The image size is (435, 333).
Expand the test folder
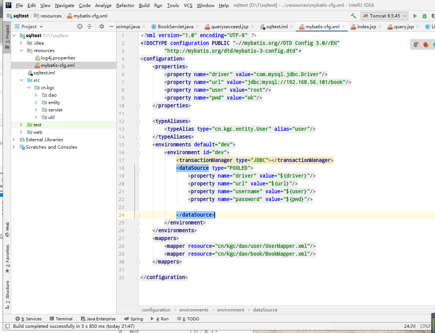(x=21, y=125)
